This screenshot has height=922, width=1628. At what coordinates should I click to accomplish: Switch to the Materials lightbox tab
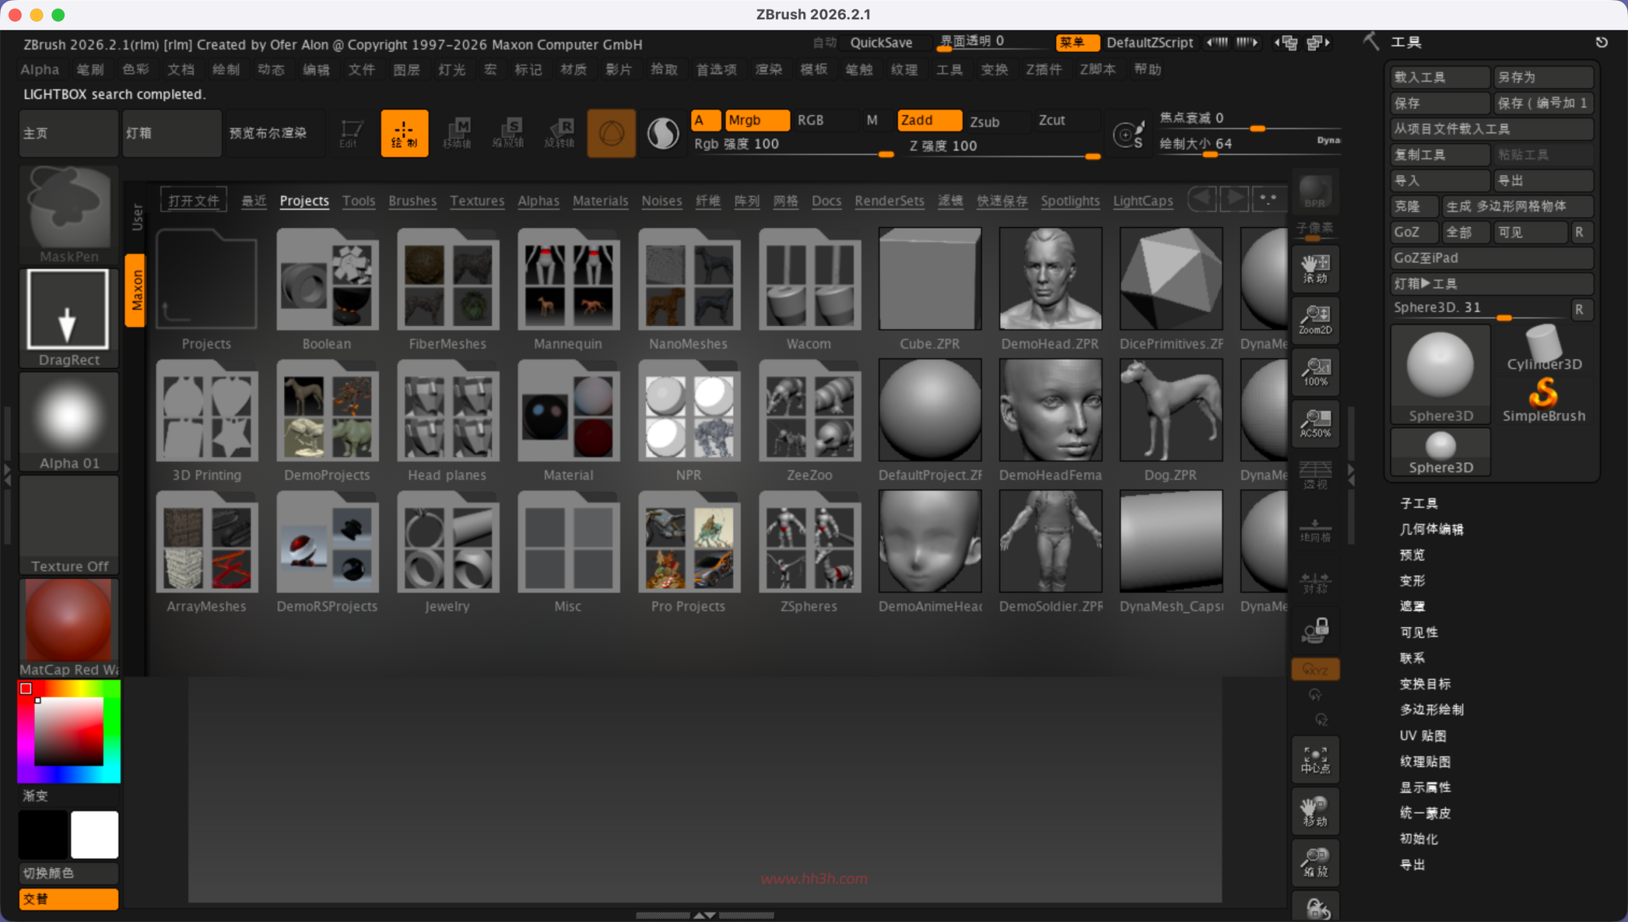[x=600, y=201]
